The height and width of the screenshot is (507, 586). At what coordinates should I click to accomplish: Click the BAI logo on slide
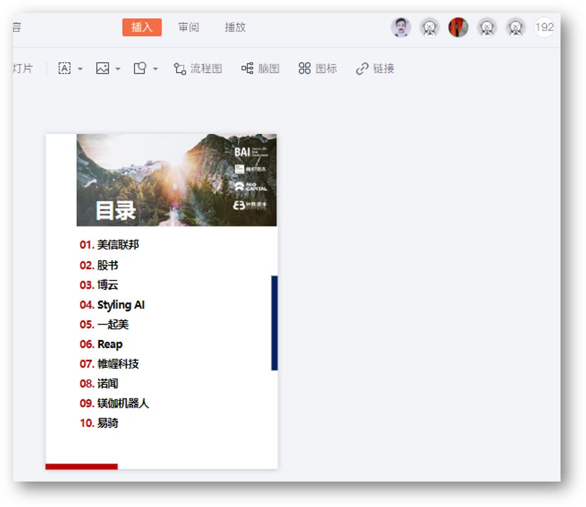tap(251, 151)
